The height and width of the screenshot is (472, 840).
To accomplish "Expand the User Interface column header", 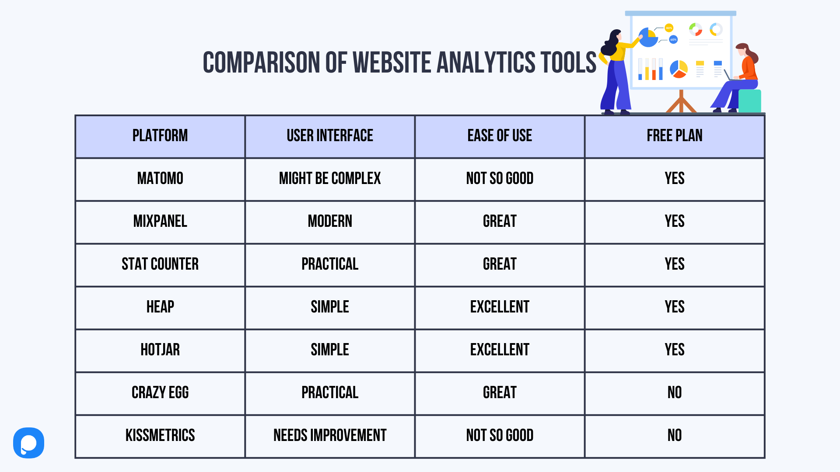I will click(x=329, y=136).
